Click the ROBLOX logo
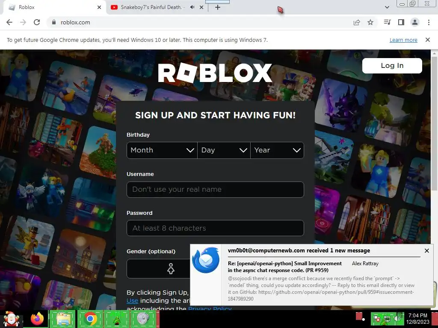Image resolution: width=438 pixels, height=328 pixels. (x=215, y=73)
